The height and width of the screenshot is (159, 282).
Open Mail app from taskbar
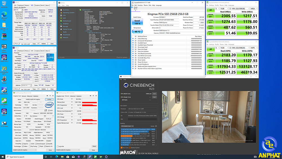(73, 157)
